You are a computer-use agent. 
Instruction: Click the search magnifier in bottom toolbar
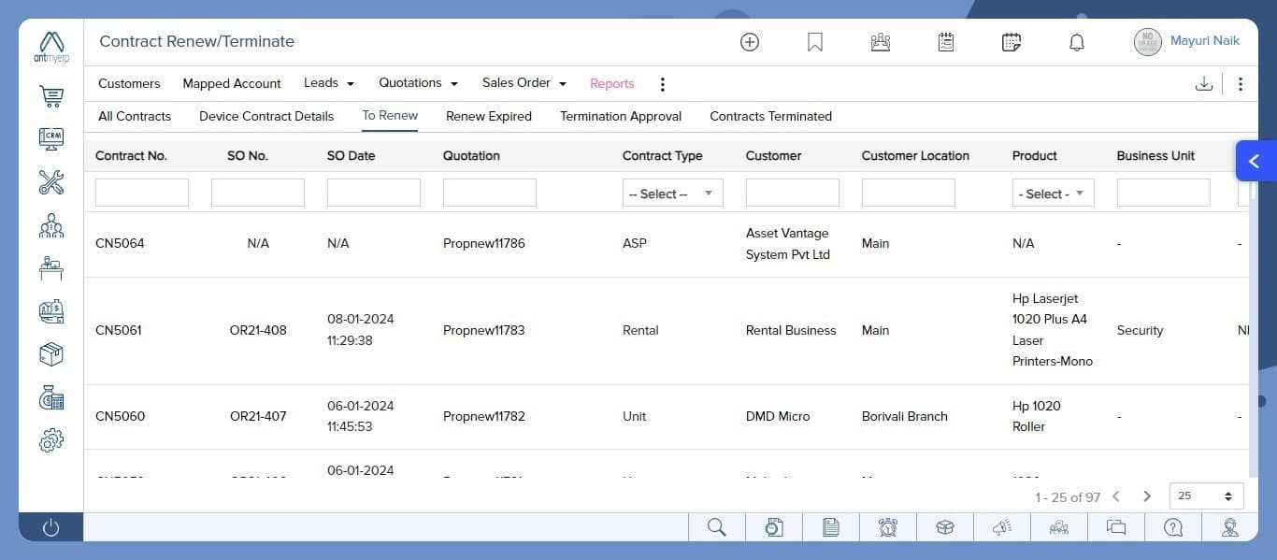coord(717,527)
